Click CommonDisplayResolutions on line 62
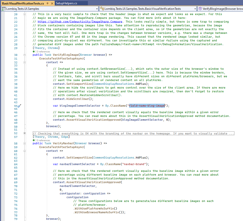 click(x=114, y=158)
